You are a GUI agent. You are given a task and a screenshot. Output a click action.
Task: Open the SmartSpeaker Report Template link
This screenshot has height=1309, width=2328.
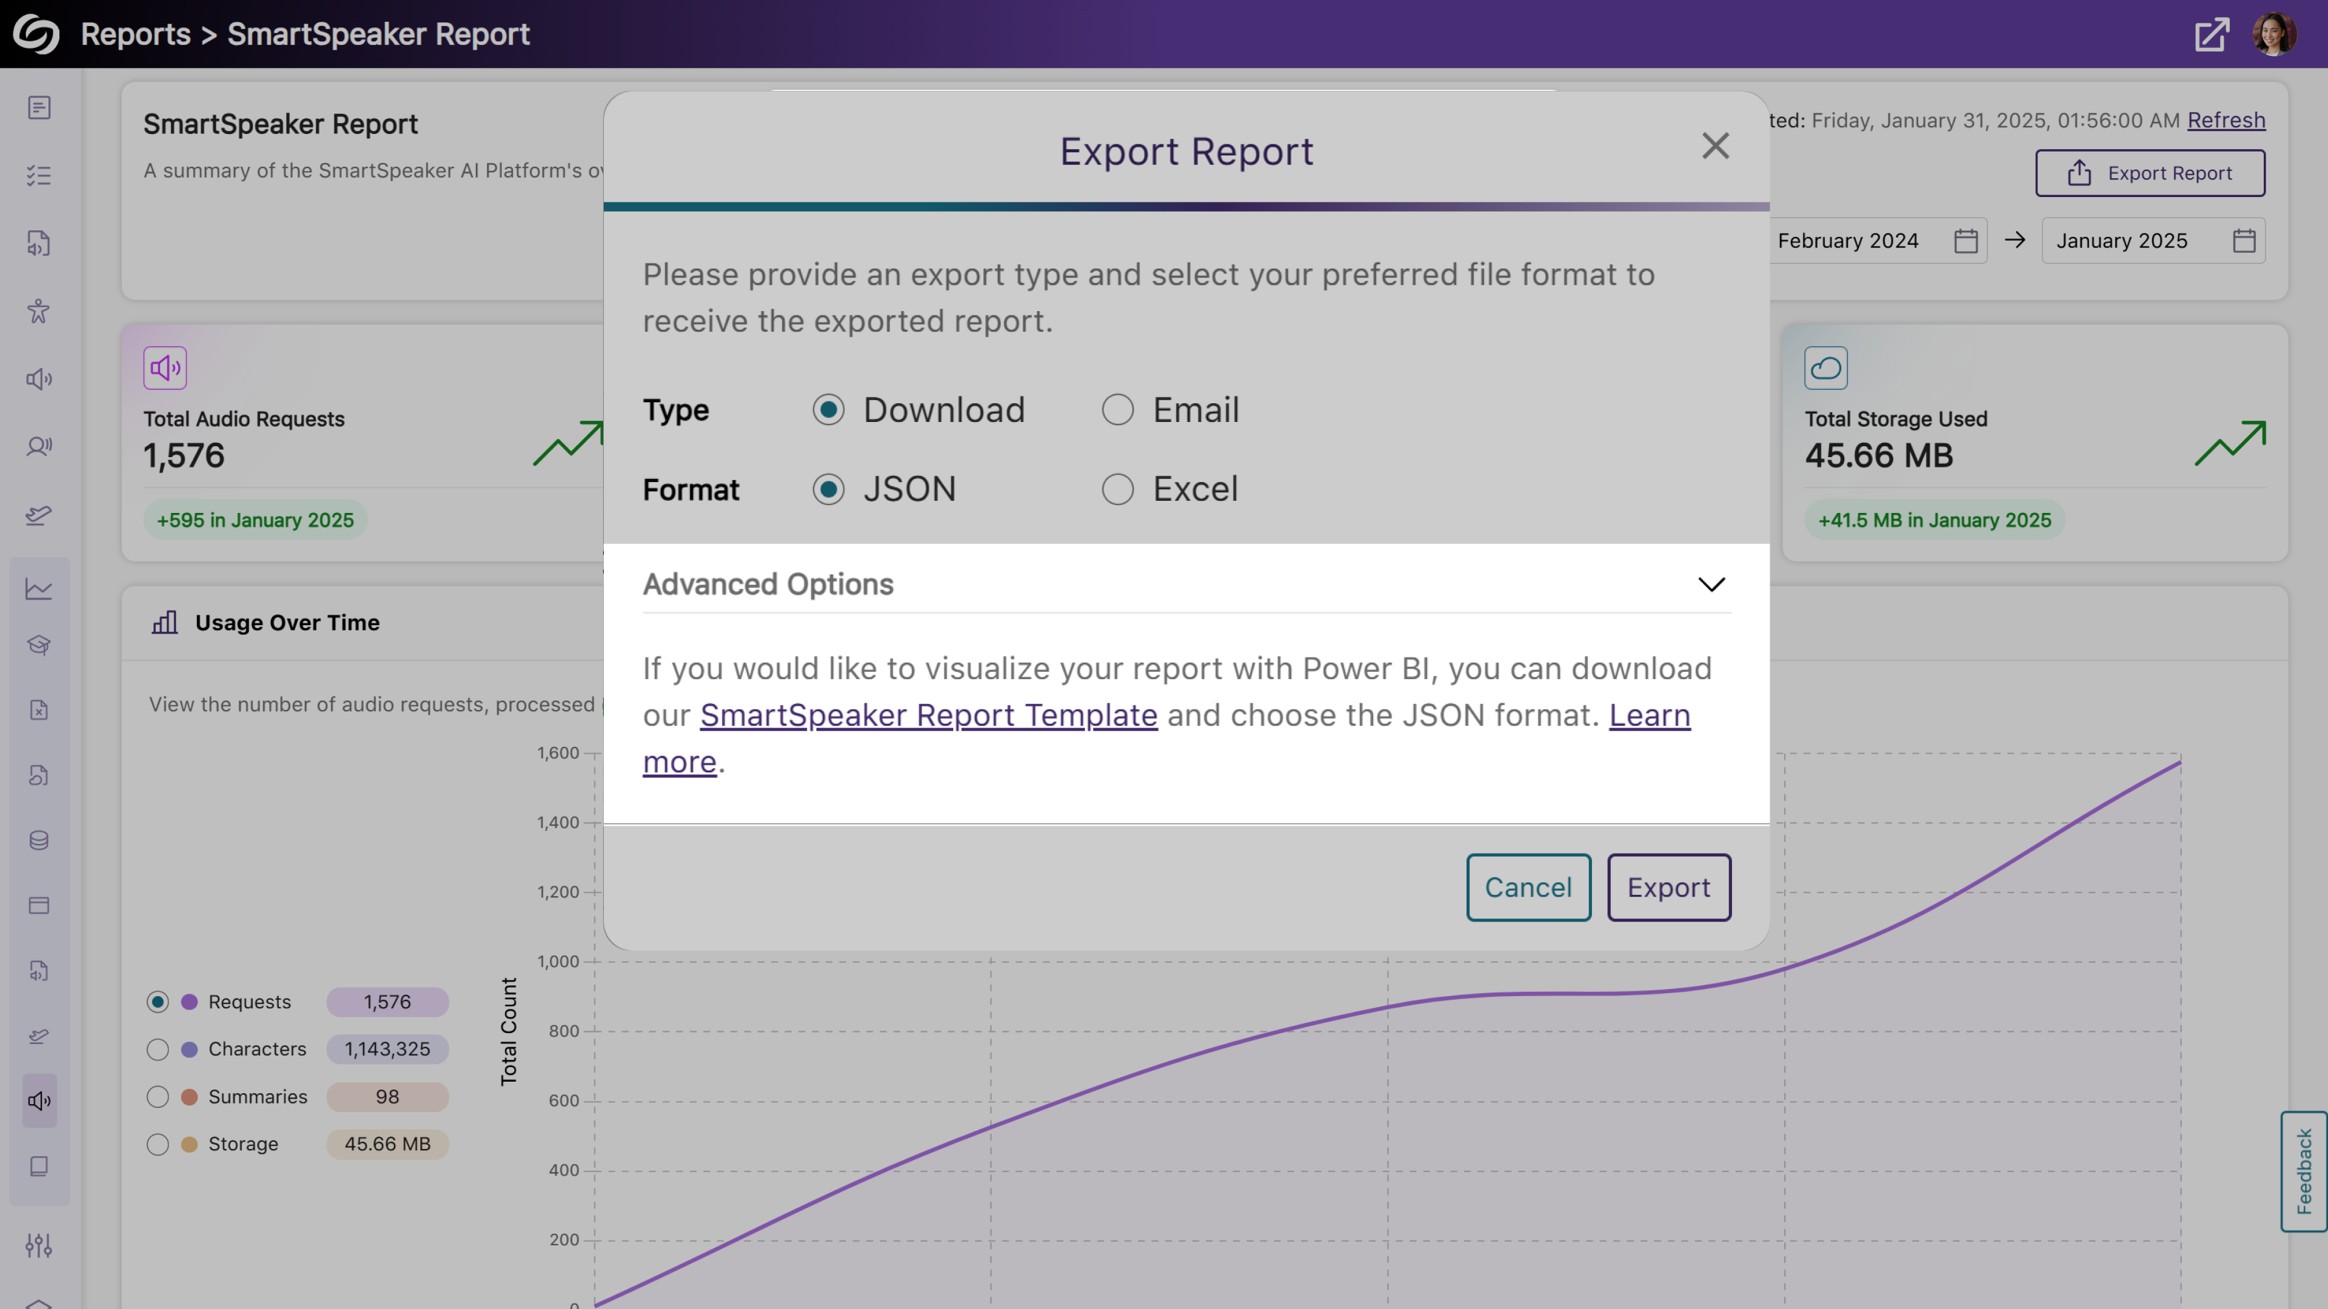(x=928, y=715)
